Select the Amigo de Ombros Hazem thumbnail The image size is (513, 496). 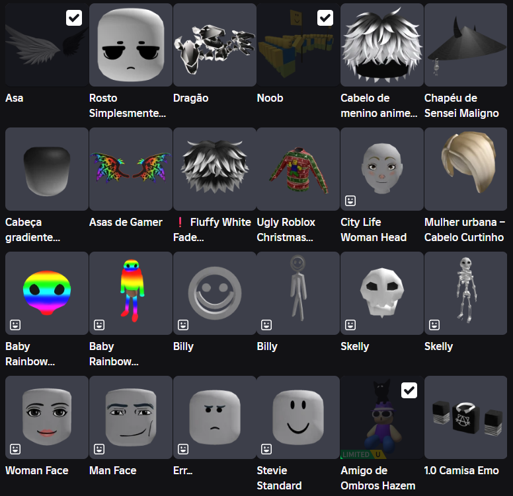382,417
